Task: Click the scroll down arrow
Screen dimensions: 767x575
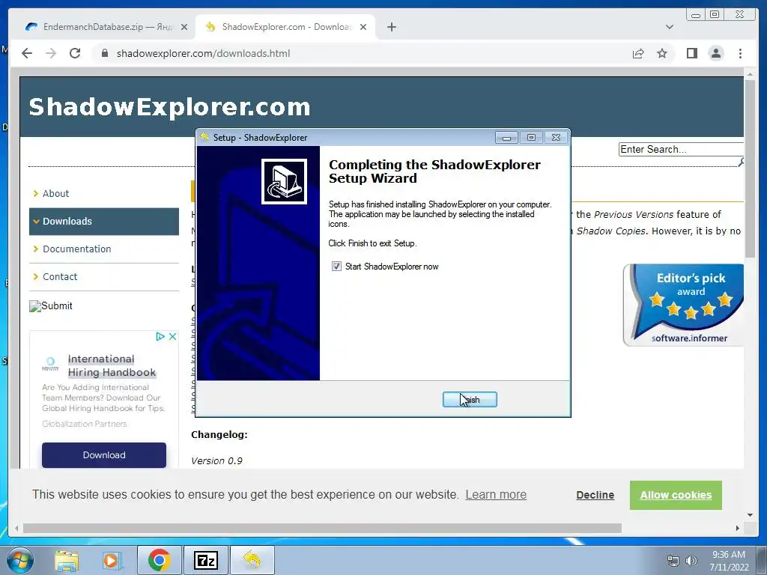Action: pyautogui.click(x=750, y=515)
